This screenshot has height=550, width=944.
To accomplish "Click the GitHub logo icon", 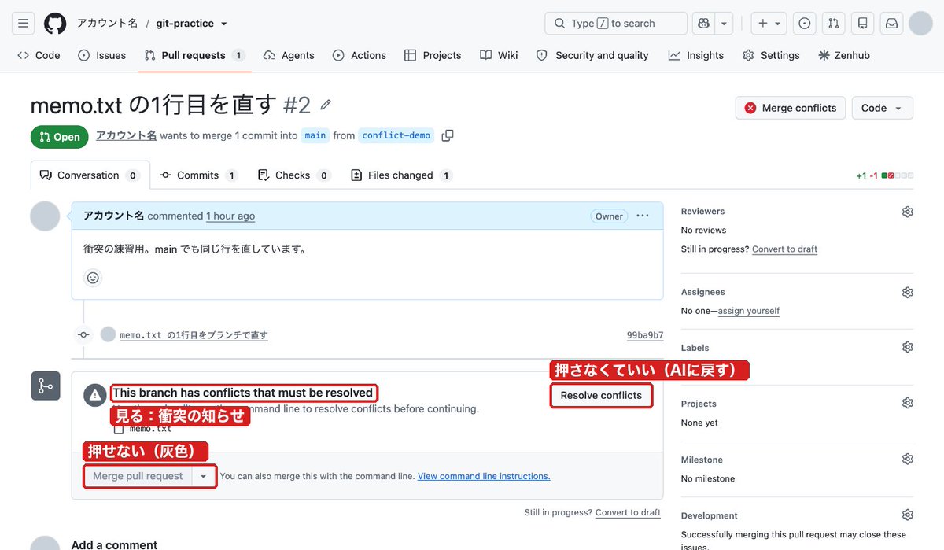I will click(x=55, y=24).
